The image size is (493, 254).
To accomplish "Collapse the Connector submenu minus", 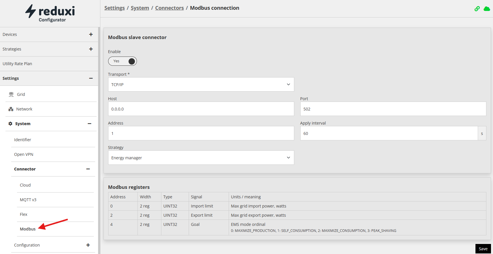I will [x=88, y=169].
